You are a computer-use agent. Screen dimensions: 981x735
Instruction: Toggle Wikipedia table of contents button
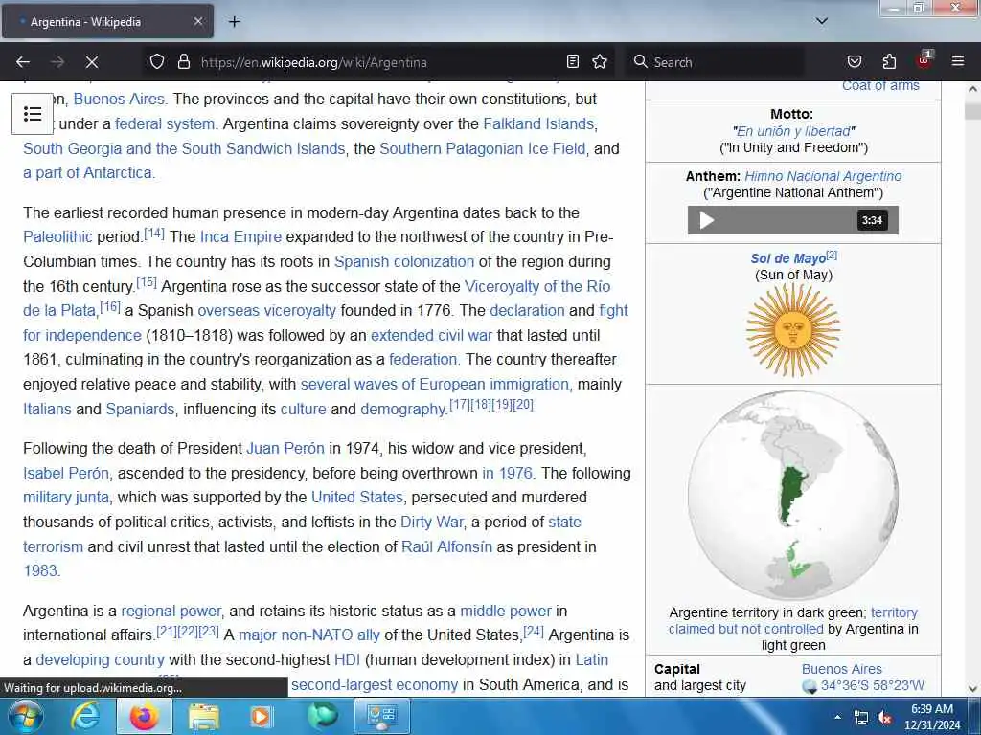(x=33, y=114)
